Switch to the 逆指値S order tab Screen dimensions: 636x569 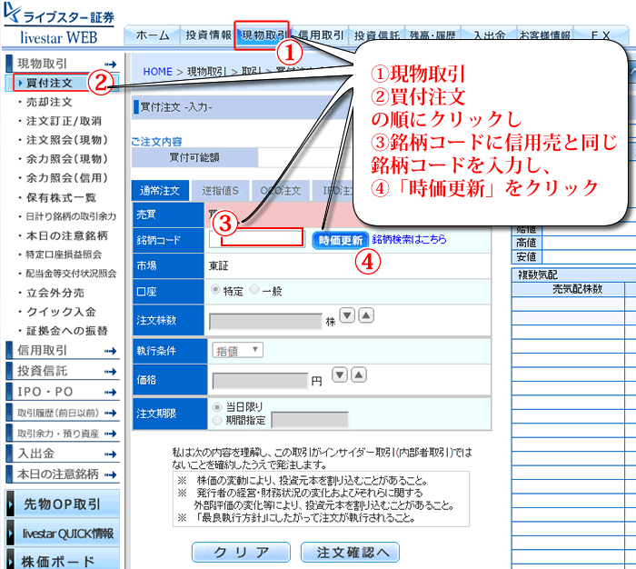[x=221, y=191]
